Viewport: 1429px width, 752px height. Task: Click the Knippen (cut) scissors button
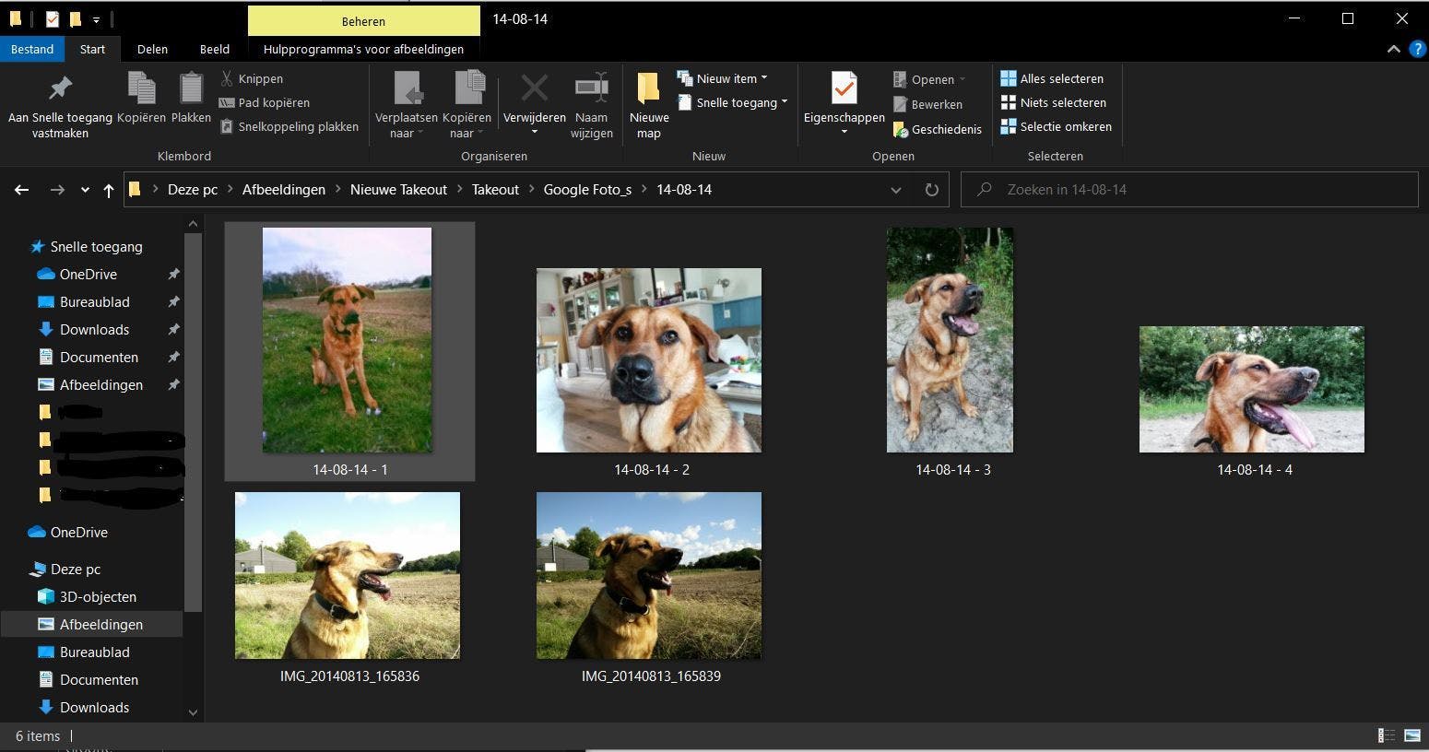point(251,79)
